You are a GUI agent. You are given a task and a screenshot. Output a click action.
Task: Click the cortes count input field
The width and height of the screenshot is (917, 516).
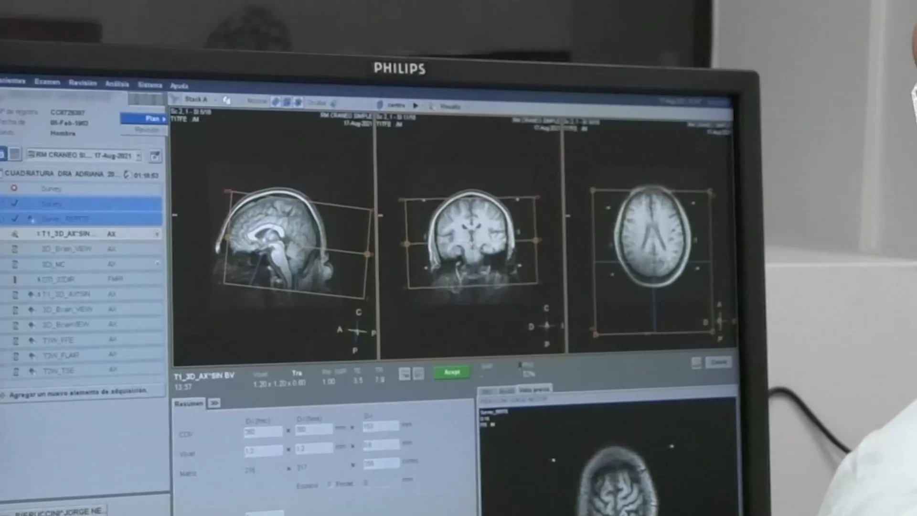point(381,463)
